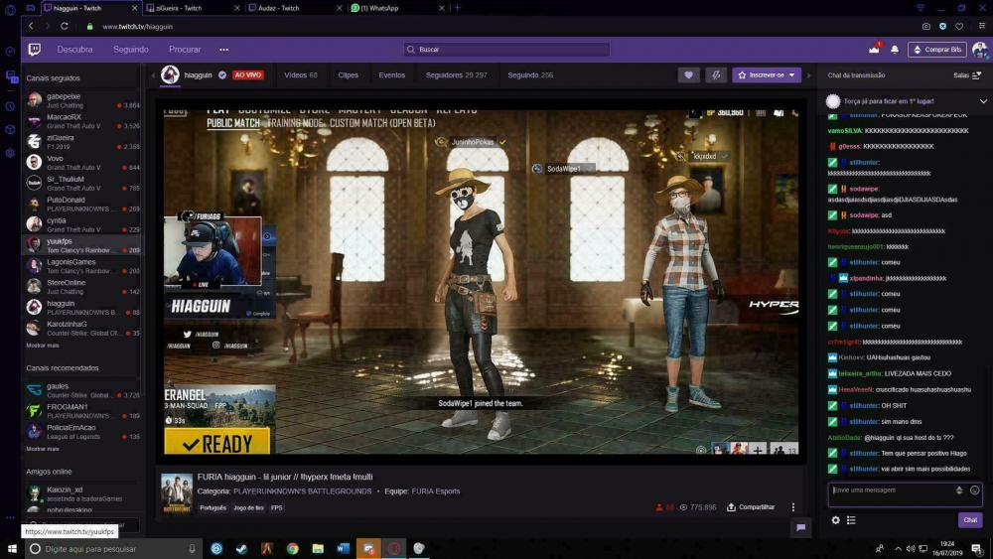This screenshot has height=559, width=993.
Task: Toggle channel notifications off
Action: (715, 74)
